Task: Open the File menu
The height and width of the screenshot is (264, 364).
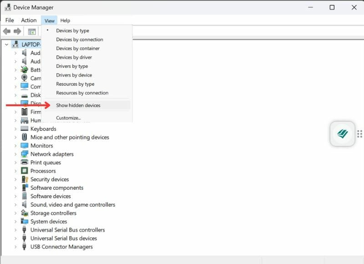Action: click(x=10, y=20)
